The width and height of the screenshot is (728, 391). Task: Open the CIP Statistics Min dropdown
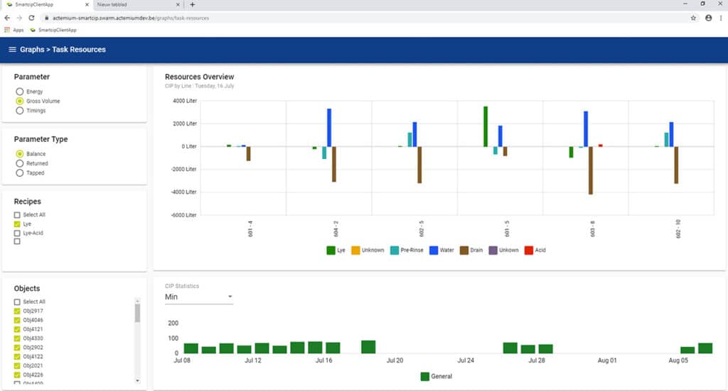pyautogui.click(x=199, y=297)
